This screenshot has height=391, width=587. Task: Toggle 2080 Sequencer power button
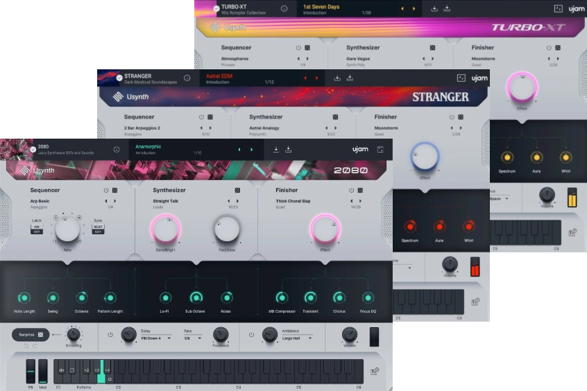[106, 191]
